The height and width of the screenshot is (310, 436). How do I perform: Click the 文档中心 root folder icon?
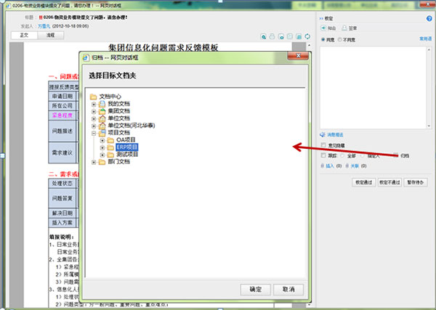point(93,97)
